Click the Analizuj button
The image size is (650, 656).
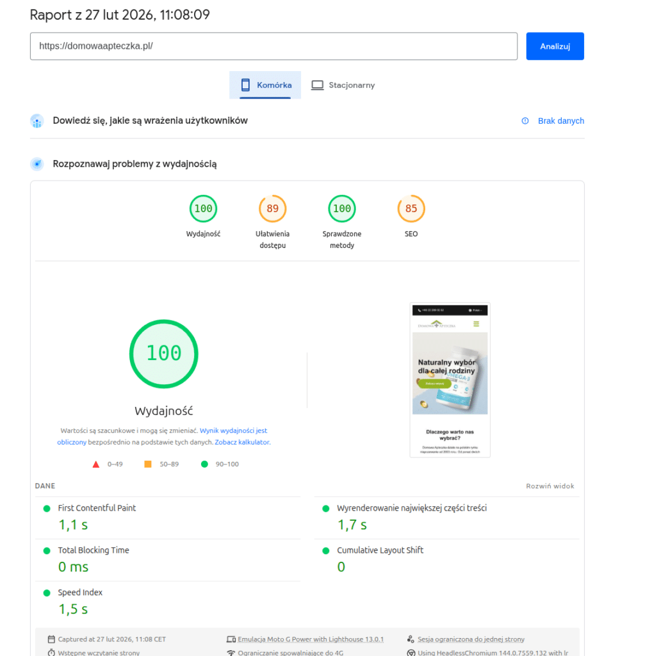point(555,46)
